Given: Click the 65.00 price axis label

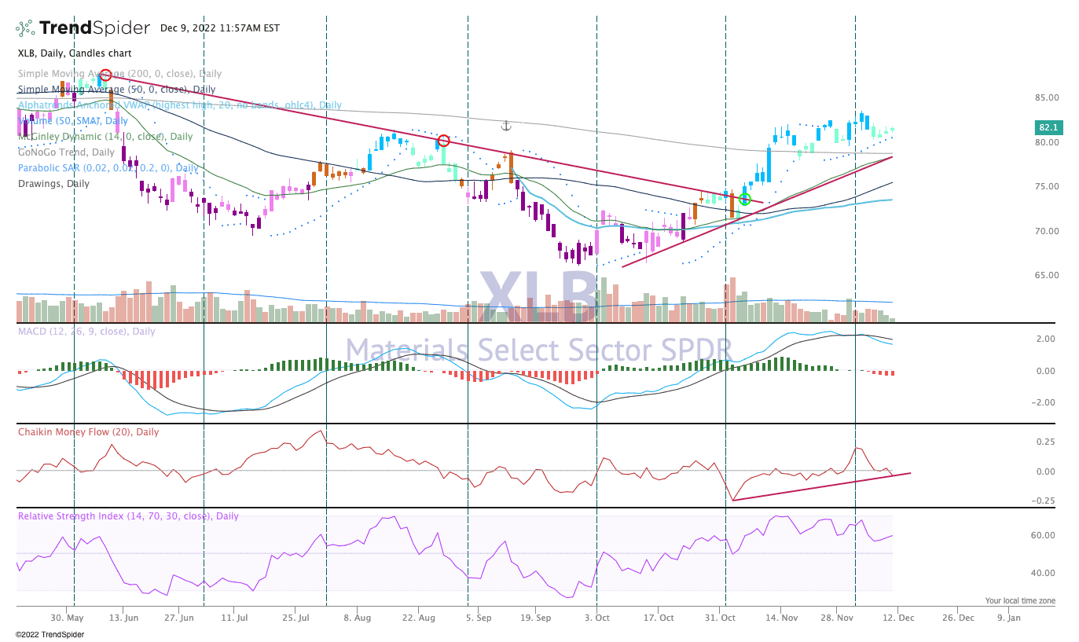Looking at the screenshot, I should pos(1046,276).
